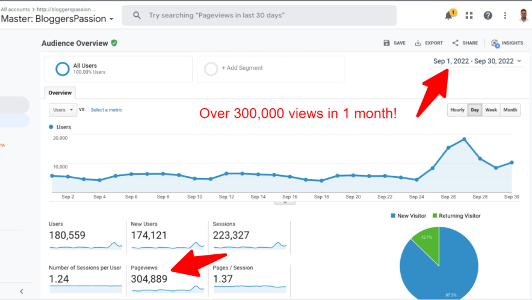
Task: Click the Audience Overview heading
Action: point(75,43)
